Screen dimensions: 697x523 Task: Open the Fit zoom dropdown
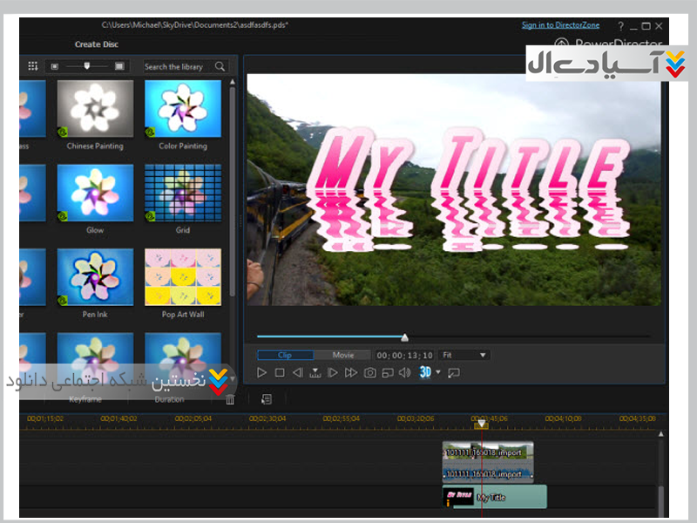pyautogui.click(x=464, y=356)
